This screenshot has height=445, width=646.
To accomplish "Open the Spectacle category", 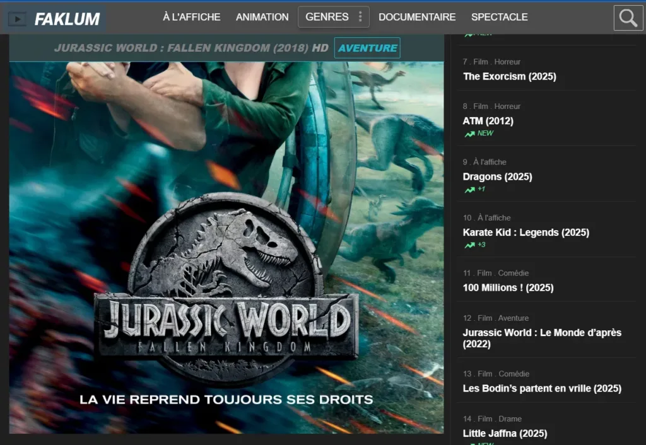I will pos(499,17).
